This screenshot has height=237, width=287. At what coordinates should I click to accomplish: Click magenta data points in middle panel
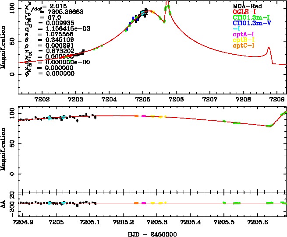[143, 116]
